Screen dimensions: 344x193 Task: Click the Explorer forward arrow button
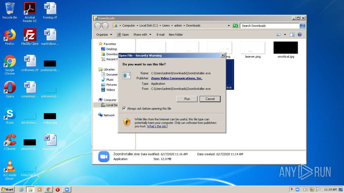[x=105, y=26]
